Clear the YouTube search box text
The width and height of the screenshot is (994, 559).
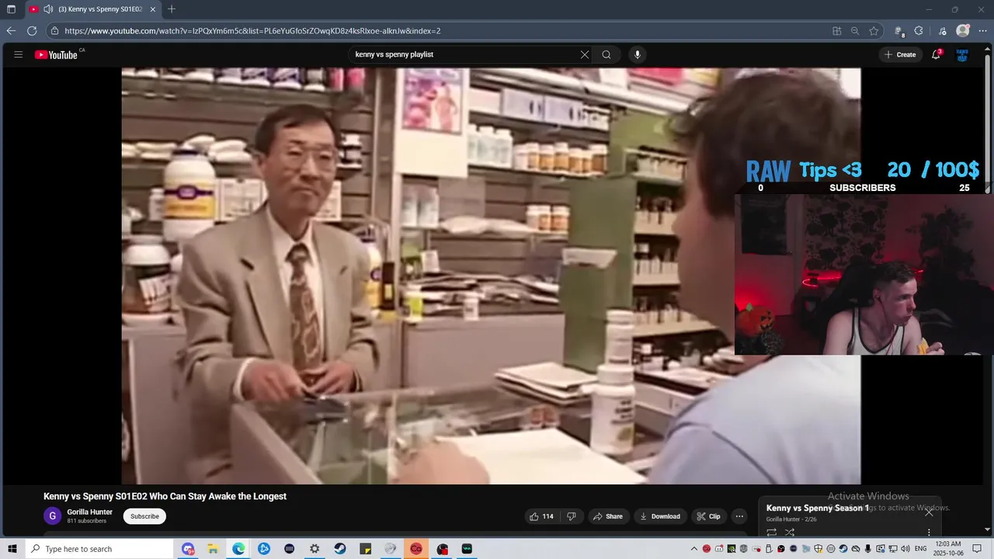585,54
